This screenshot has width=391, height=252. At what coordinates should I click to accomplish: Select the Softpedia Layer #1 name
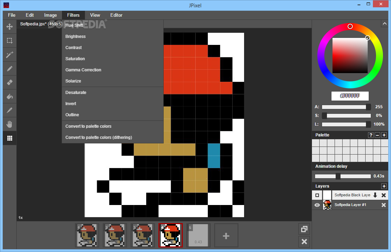[x=350, y=205]
